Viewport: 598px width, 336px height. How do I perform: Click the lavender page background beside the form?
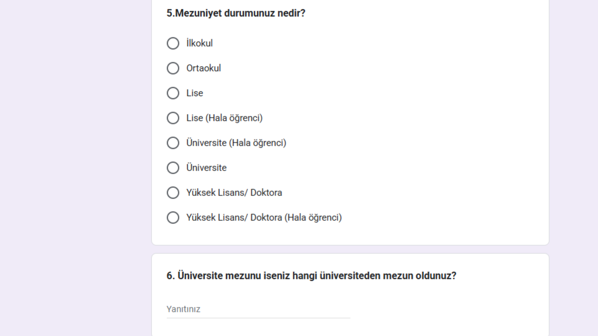75,168
